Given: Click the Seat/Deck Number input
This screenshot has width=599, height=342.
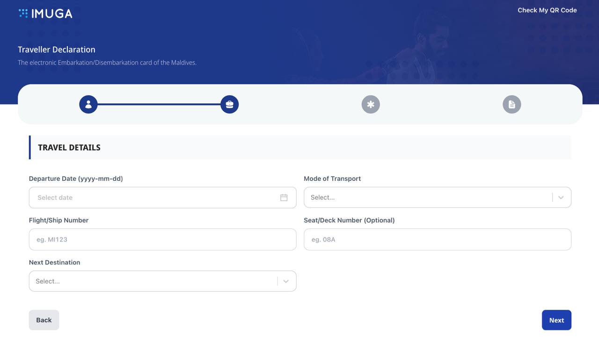Looking at the screenshot, I should 437,239.
